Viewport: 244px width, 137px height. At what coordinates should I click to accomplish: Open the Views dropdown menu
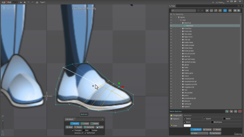pyautogui.click(x=220, y=2)
